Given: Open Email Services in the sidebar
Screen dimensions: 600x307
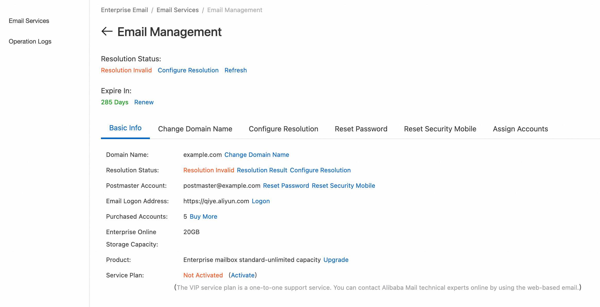Looking at the screenshot, I should (x=29, y=21).
